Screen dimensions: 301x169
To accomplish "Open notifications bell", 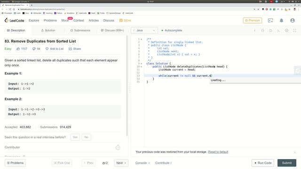I will [281, 20].
